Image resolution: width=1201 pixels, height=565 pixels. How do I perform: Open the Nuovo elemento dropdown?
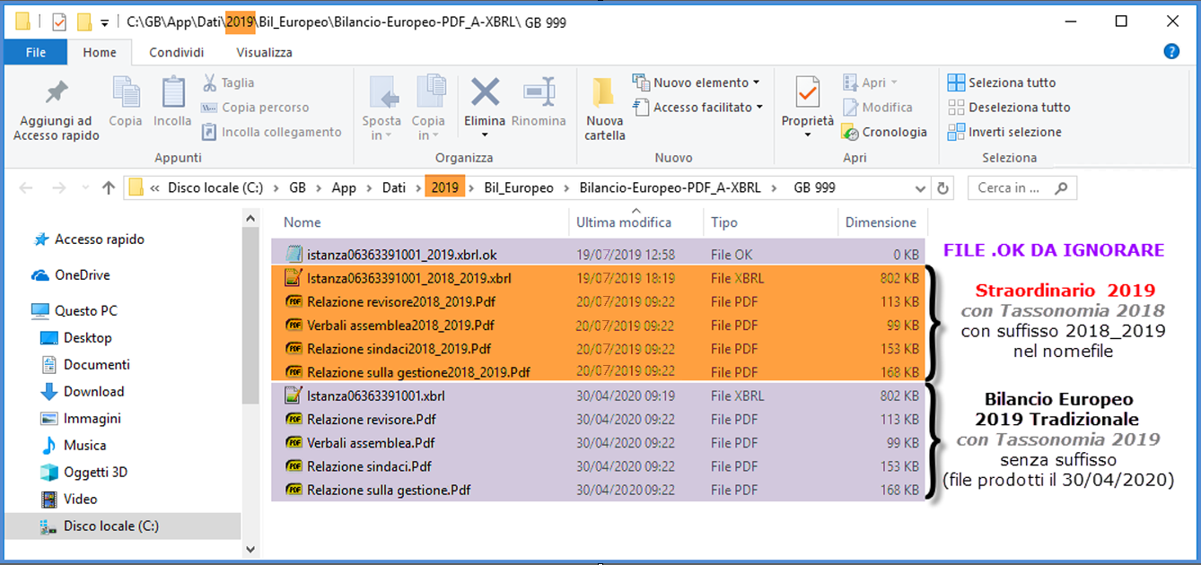click(697, 83)
